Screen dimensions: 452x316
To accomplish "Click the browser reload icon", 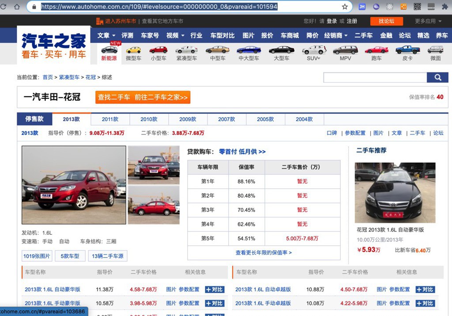I will pyautogui.click(x=3, y=6).
